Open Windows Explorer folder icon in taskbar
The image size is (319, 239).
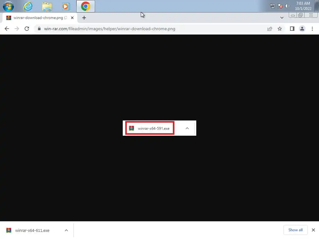[47, 6]
